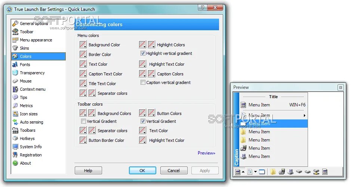Viewport: 351px width, 187px height.
Task: Click the network connection icon in Preview toolbar
Action: point(316,172)
